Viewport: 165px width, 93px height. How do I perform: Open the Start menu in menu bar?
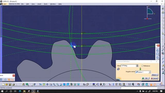coord(5,4)
